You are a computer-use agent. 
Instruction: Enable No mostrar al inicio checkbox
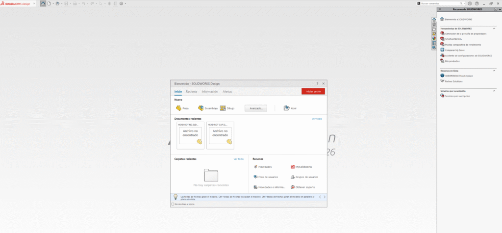[173, 204]
